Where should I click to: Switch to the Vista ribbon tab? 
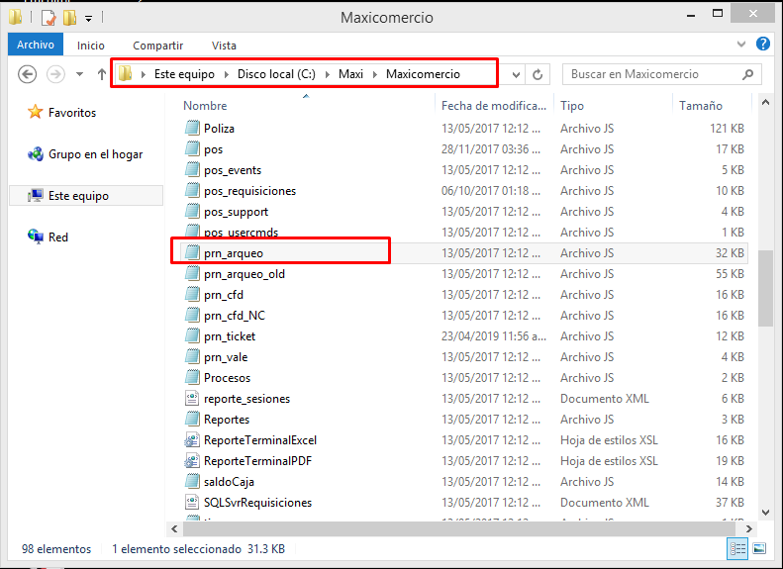(224, 46)
